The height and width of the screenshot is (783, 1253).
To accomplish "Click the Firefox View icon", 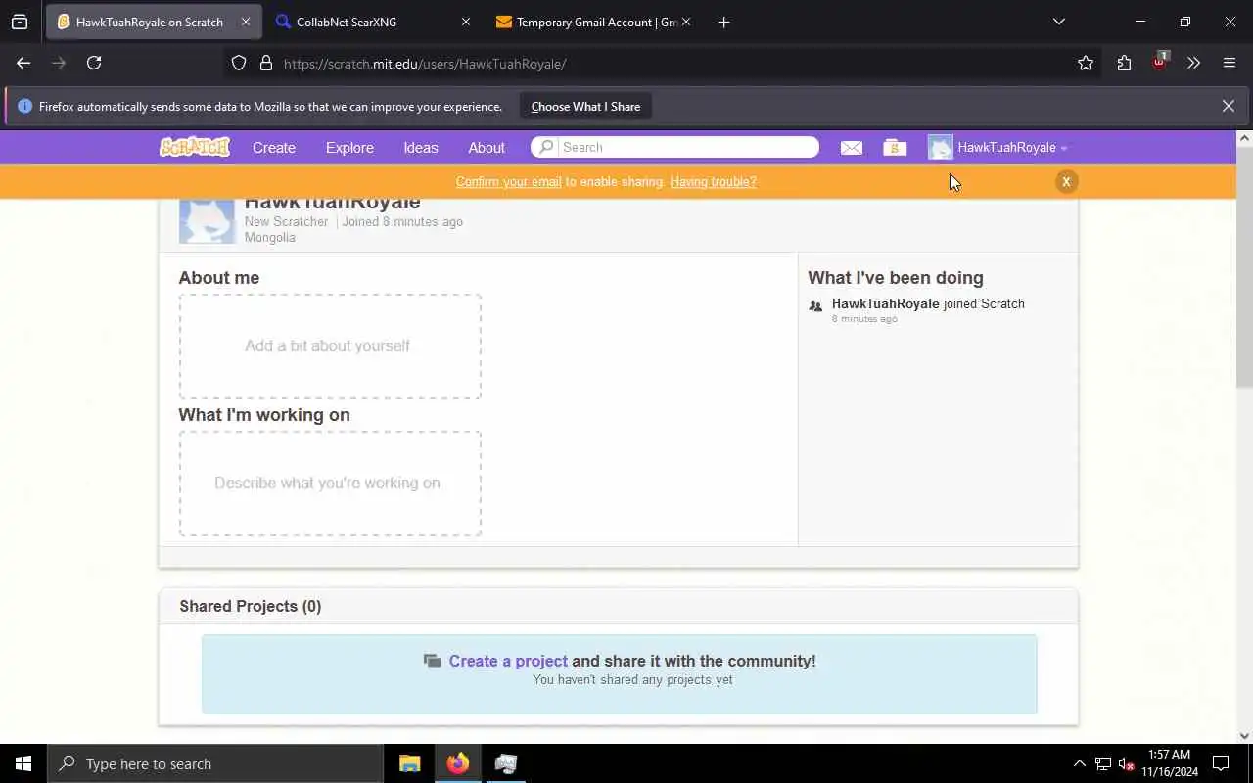I will coord(20,22).
